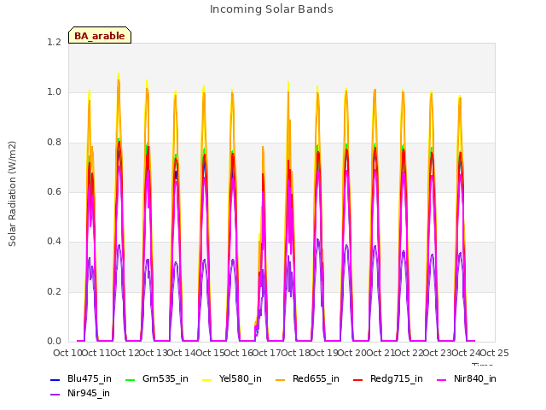The height and width of the screenshot is (410, 546).
Task: Click the 0.4 y-axis tick label
Action: point(54,241)
